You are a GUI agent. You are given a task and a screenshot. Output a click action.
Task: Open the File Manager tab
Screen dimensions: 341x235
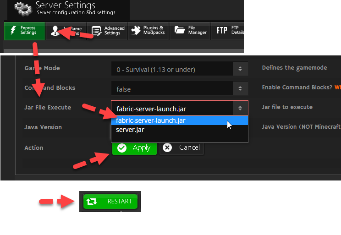190,31
